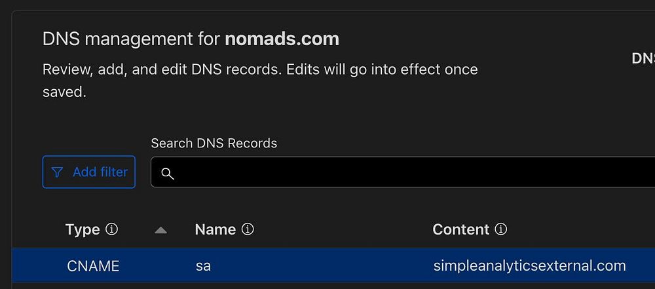Viewport: 655px width, 289px height.
Task: Open the Content column info icon
Action: tap(501, 229)
